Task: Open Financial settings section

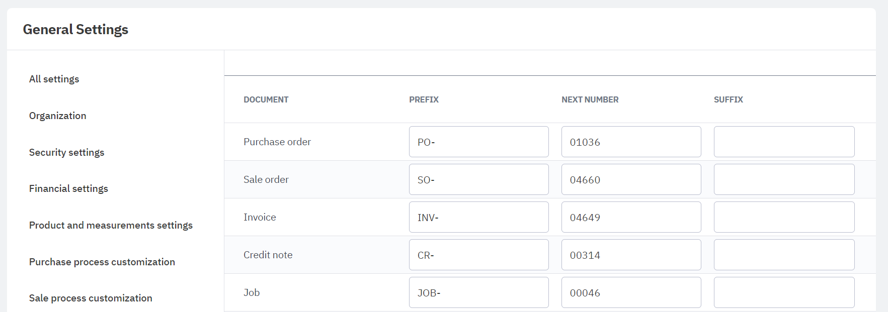Action: click(x=69, y=189)
